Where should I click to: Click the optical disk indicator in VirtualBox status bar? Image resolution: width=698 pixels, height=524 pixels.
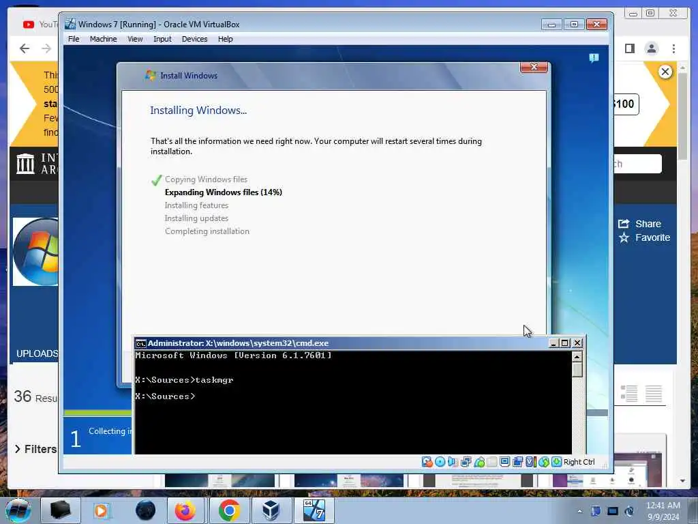[440, 462]
